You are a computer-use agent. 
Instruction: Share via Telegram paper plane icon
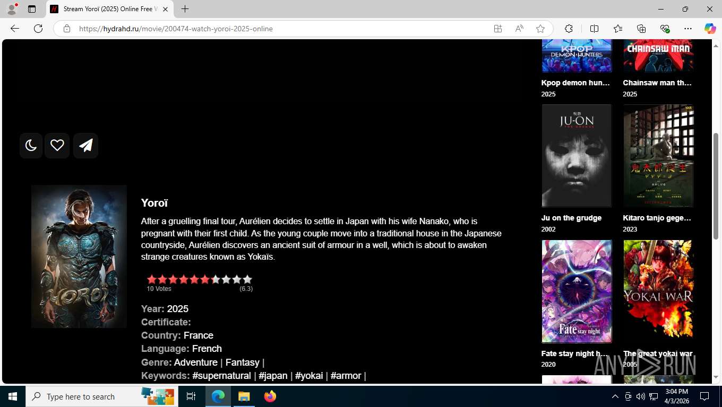[x=85, y=145]
